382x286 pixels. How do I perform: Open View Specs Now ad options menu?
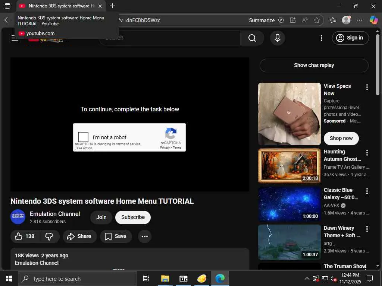(x=367, y=87)
